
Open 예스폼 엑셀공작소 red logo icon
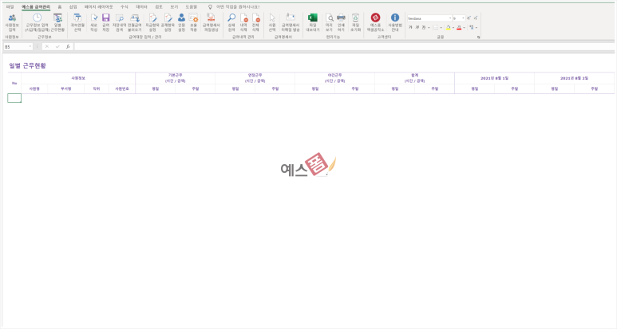[375, 18]
